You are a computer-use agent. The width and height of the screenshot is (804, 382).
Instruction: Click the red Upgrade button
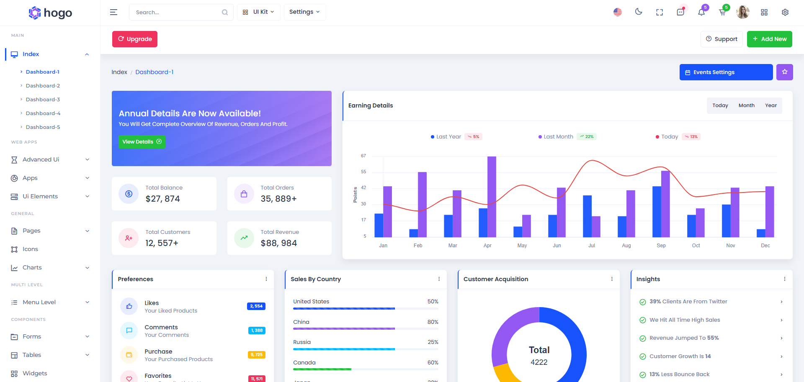coord(135,39)
